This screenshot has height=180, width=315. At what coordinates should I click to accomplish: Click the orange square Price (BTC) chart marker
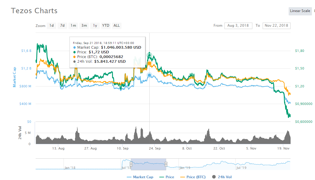[x=149, y=64]
